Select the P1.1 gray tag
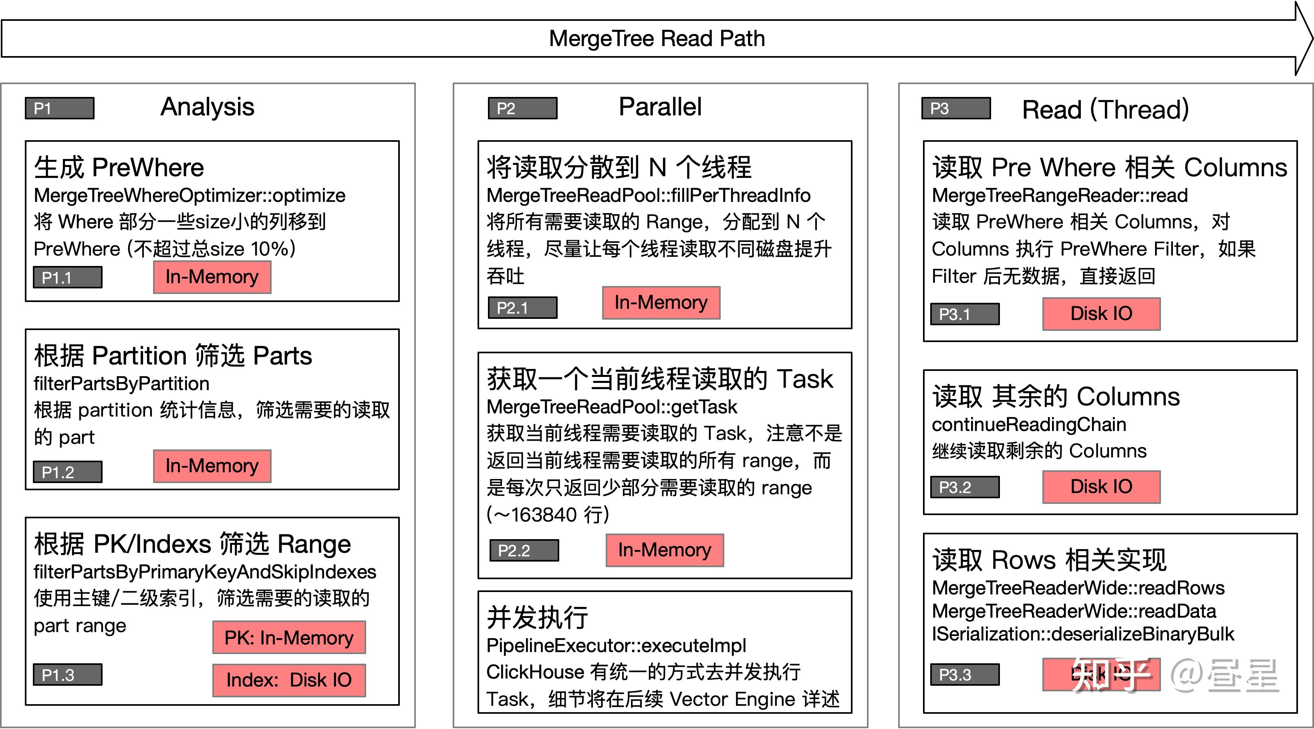This screenshot has height=729, width=1314. point(67,278)
